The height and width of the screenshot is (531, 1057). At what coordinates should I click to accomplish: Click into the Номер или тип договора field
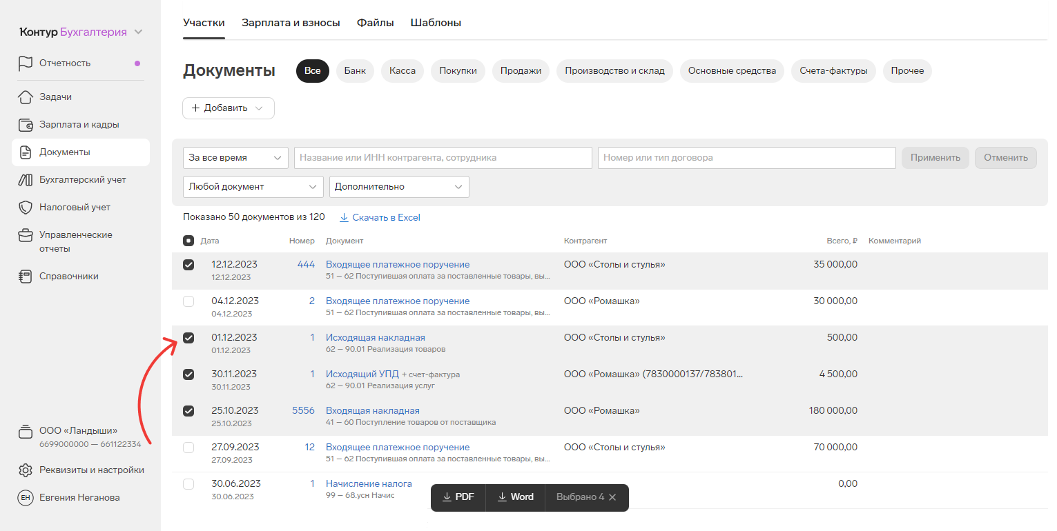(x=747, y=158)
